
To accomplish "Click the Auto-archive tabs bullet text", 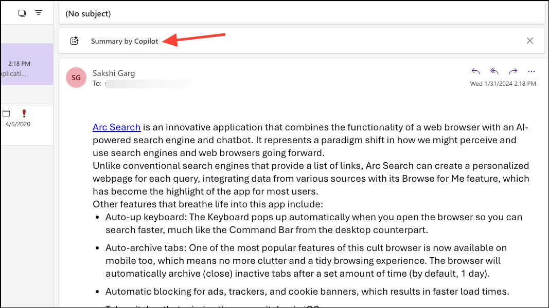I will pyautogui.click(x=306, y=260).
